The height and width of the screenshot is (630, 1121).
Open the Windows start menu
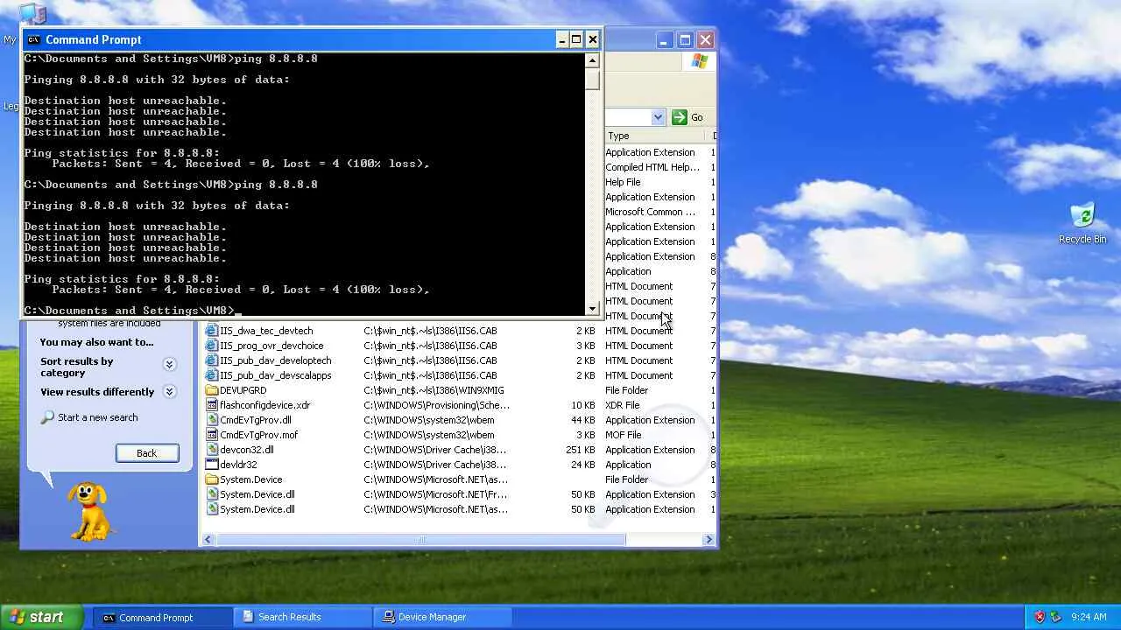pos(41,617)
